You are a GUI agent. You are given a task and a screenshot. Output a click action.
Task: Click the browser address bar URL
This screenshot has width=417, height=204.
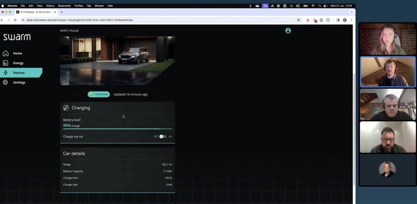tap(80, 20)
